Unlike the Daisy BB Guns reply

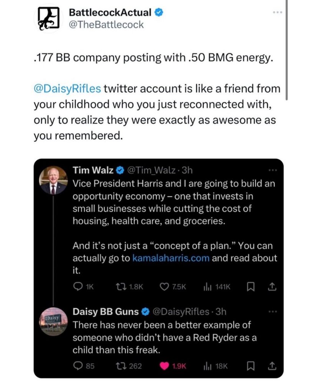pyautogui.click(x=165, y=366)
